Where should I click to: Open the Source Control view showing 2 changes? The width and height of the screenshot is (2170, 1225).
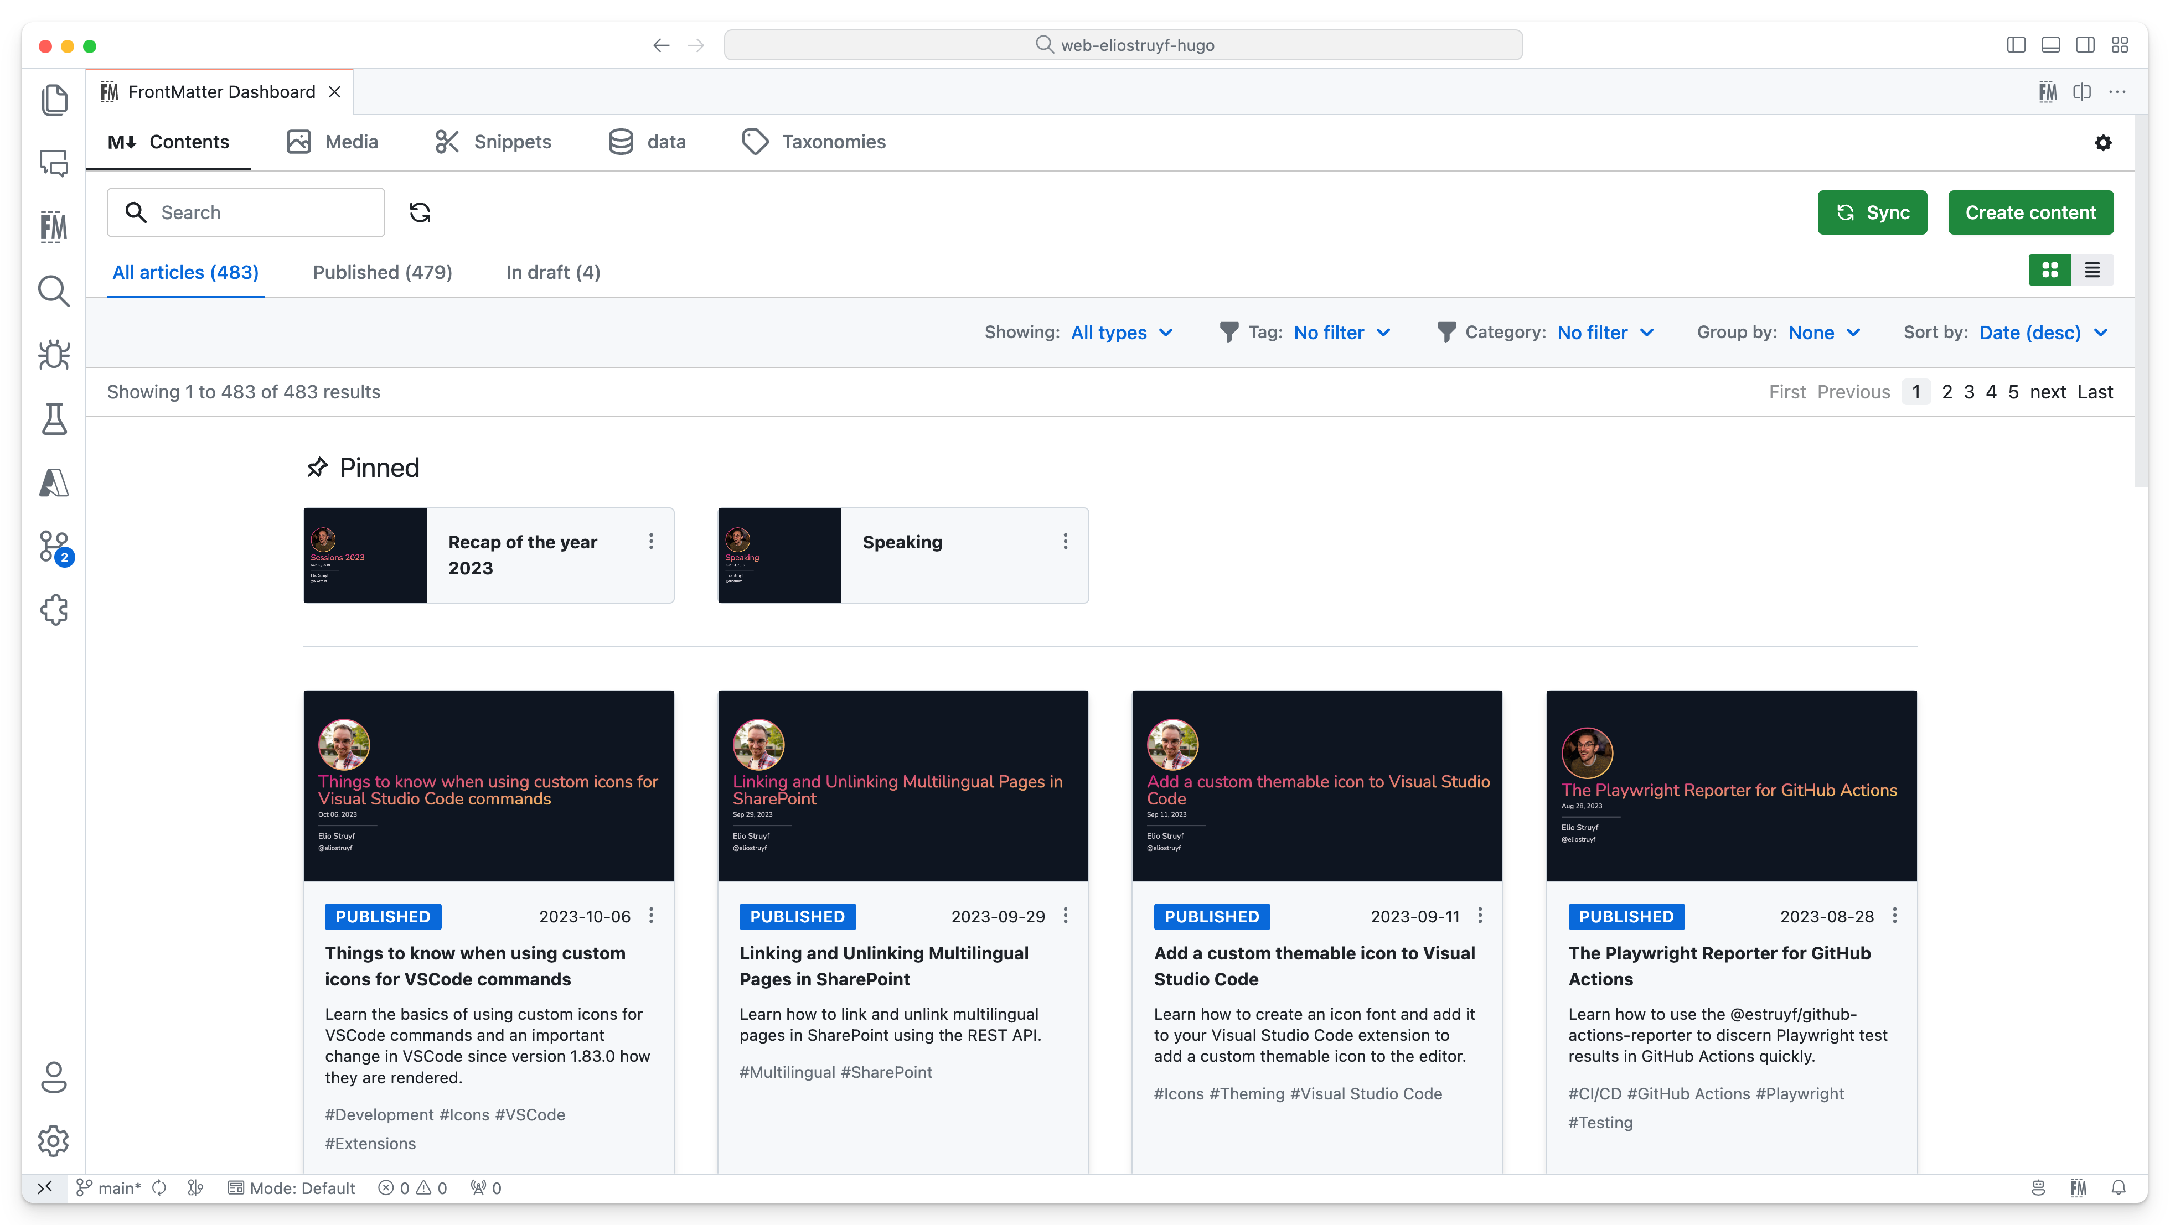tap(55, 547)
